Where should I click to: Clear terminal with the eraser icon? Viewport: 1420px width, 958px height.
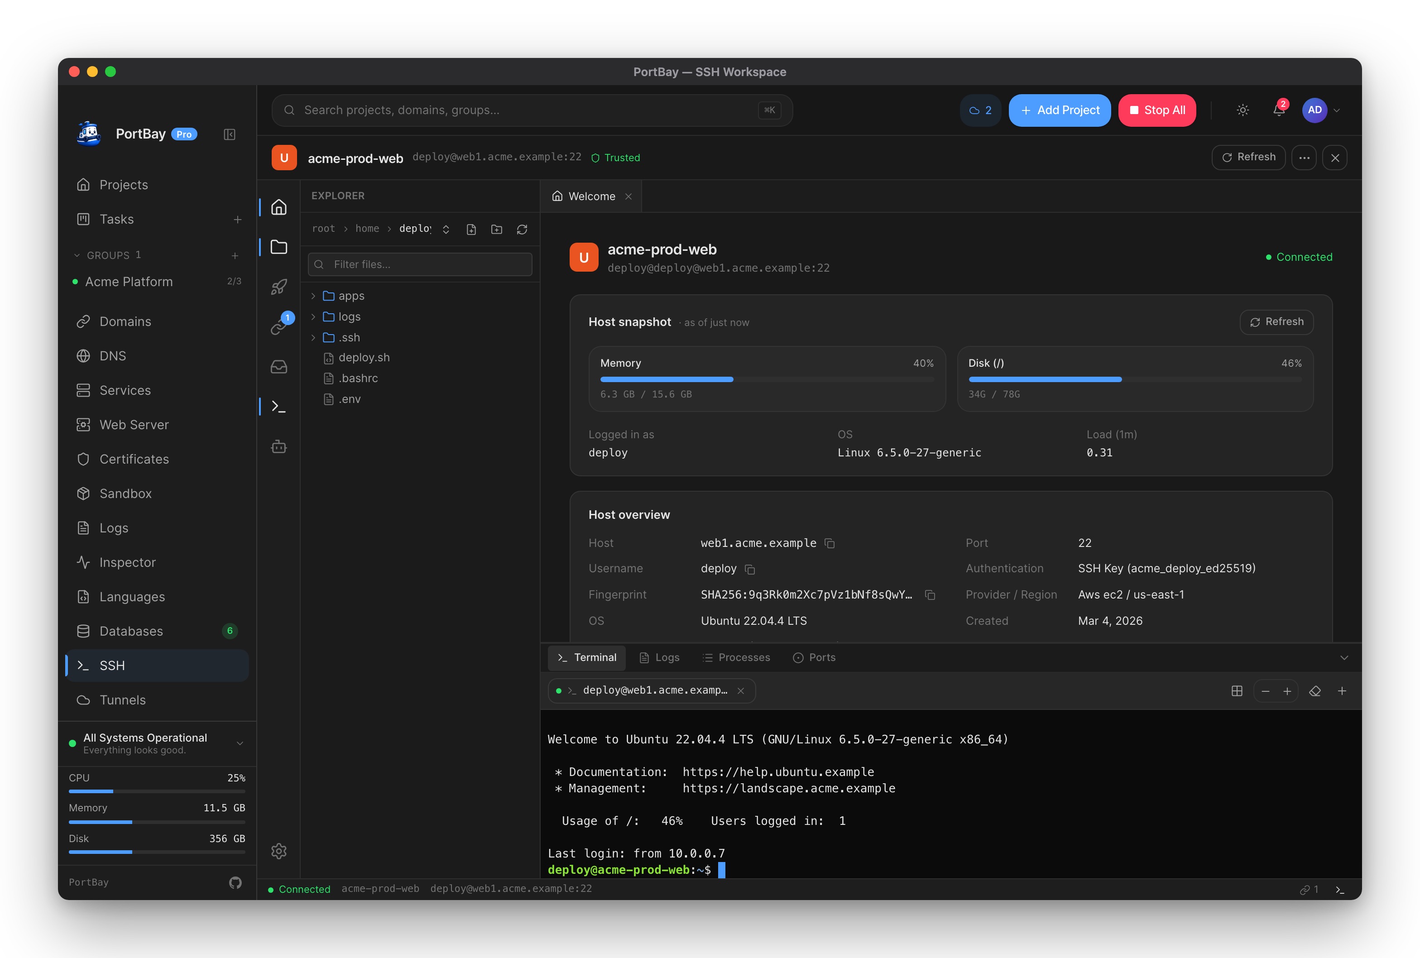point(1315,691)
